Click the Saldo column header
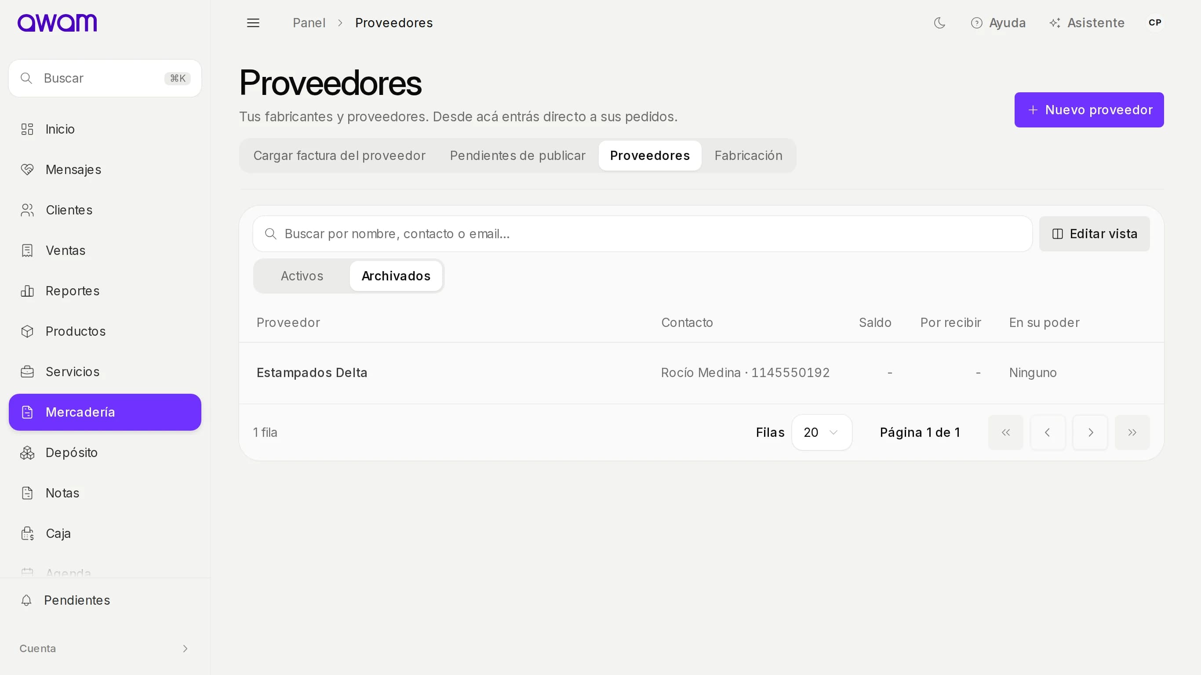1201x675 pixels. [875, 323]
